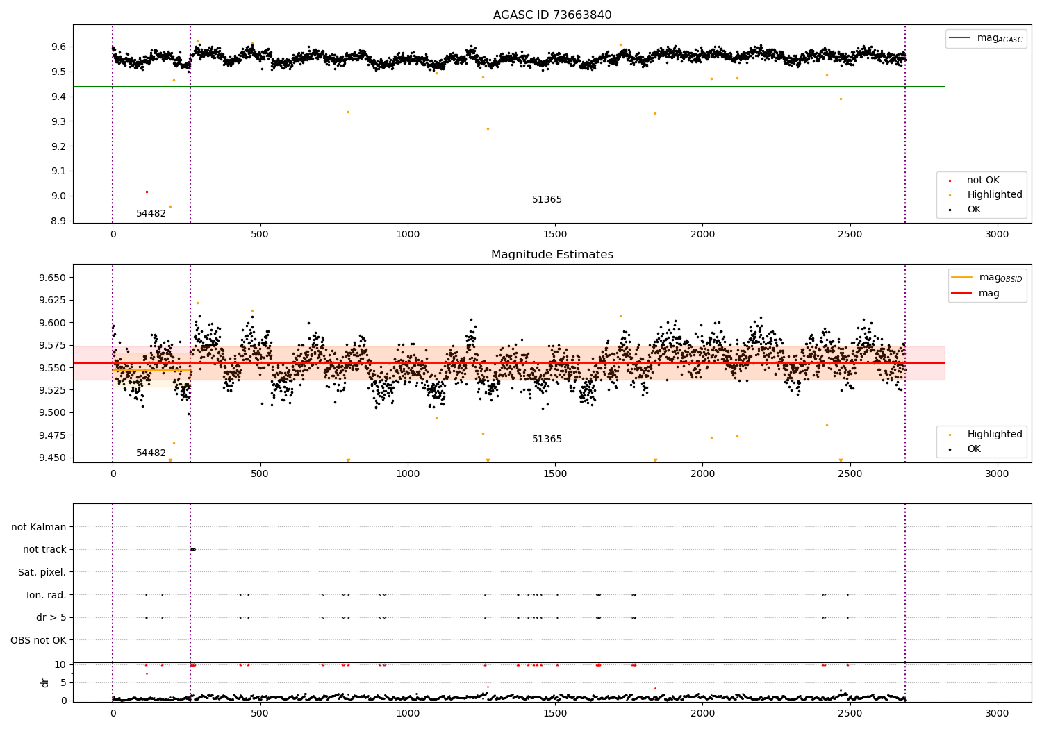Click the 'not Kalman' row label
Image resolution: width=1042 pixels, height=729 pixels.
[x=39, y=528]
